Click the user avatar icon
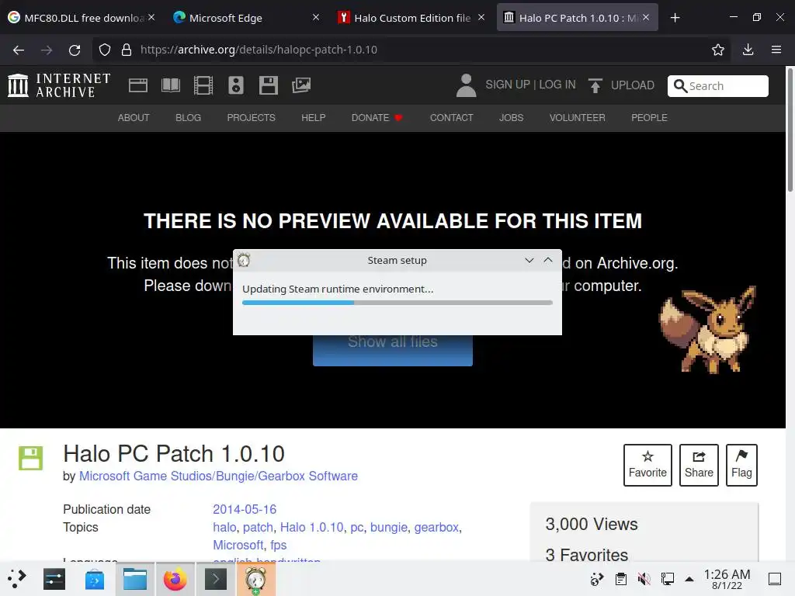 point(466,85)
